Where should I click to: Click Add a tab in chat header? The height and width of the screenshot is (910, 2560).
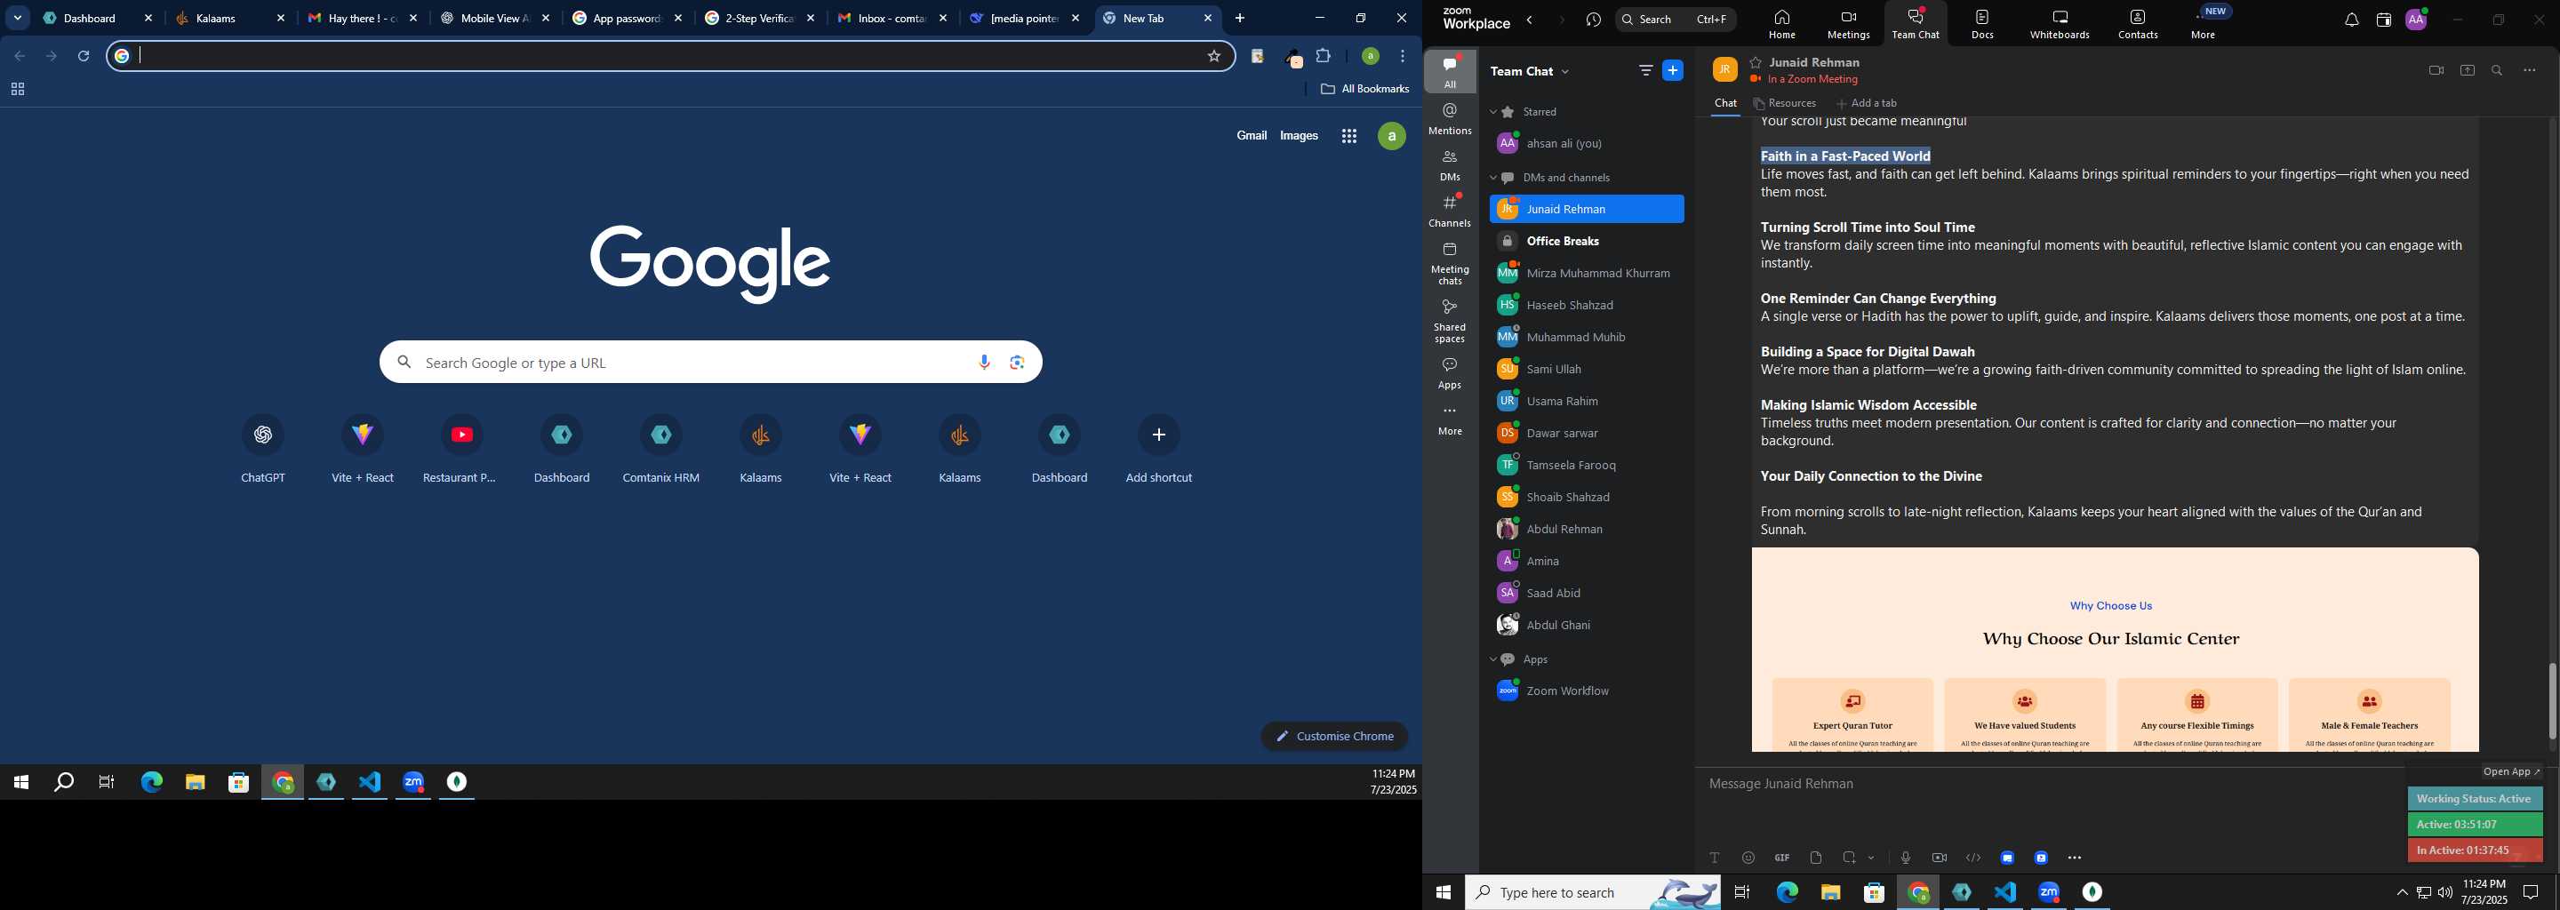pos(1868,103)
